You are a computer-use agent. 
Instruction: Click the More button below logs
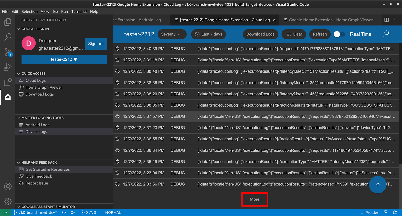pyautogui.click(x=255, y=199)
